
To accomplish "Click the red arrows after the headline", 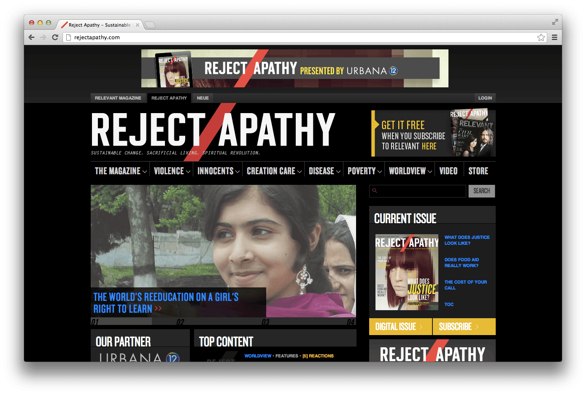I will [158, 308].
